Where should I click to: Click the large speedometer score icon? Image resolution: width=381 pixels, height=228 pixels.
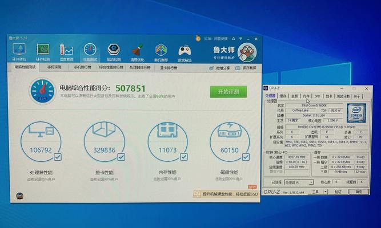pos(42,91)
